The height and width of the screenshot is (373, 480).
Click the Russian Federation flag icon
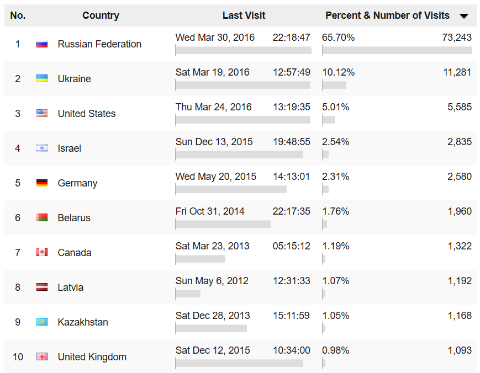tap(42, 44)
